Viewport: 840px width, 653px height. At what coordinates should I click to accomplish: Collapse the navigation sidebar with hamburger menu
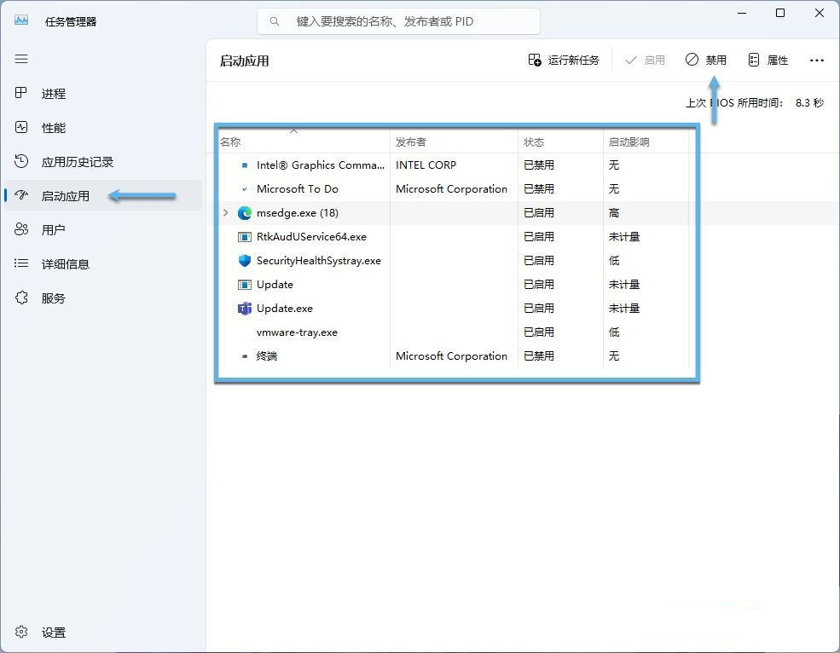click(21, 59)
